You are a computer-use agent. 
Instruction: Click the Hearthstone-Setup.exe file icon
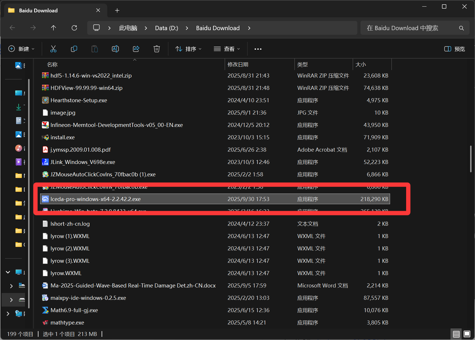point(45,100)
